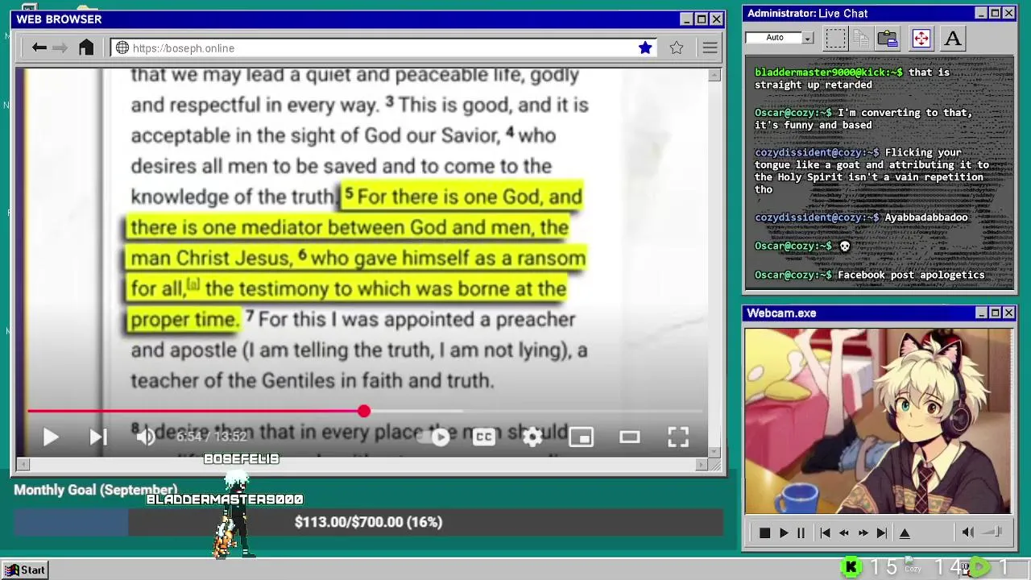This screenshot has height=580, width=1031.
Task: Click the forward navigation arrow
Action: point(60,48)
